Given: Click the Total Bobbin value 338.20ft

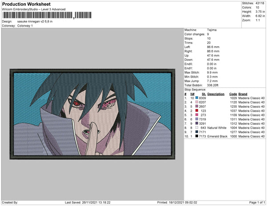Looking at the screenshot, I should (213, 85).
